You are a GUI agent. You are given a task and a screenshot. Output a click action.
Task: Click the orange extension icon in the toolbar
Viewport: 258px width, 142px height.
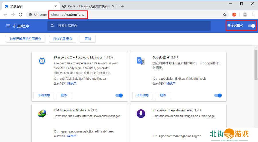pyautogui.click(x=234, y=15)
